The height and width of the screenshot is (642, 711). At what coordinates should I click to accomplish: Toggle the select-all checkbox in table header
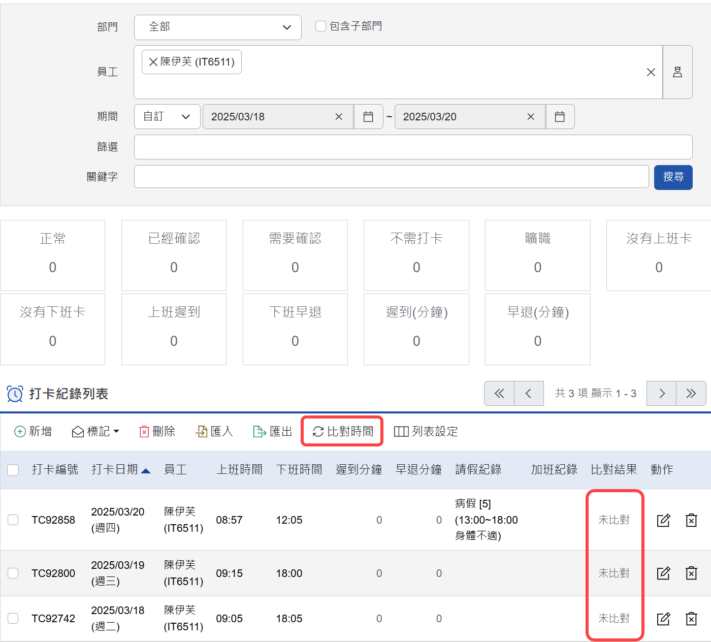pos(13,470)
